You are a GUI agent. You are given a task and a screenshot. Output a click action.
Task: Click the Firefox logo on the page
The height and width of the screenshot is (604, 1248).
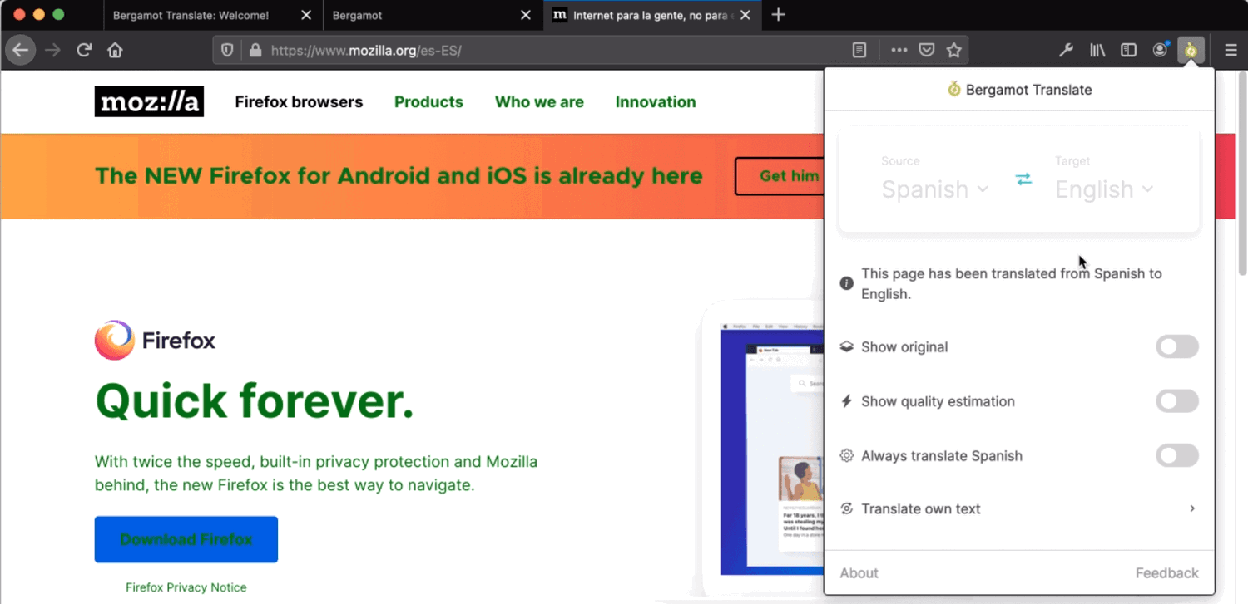pos(155,340)
